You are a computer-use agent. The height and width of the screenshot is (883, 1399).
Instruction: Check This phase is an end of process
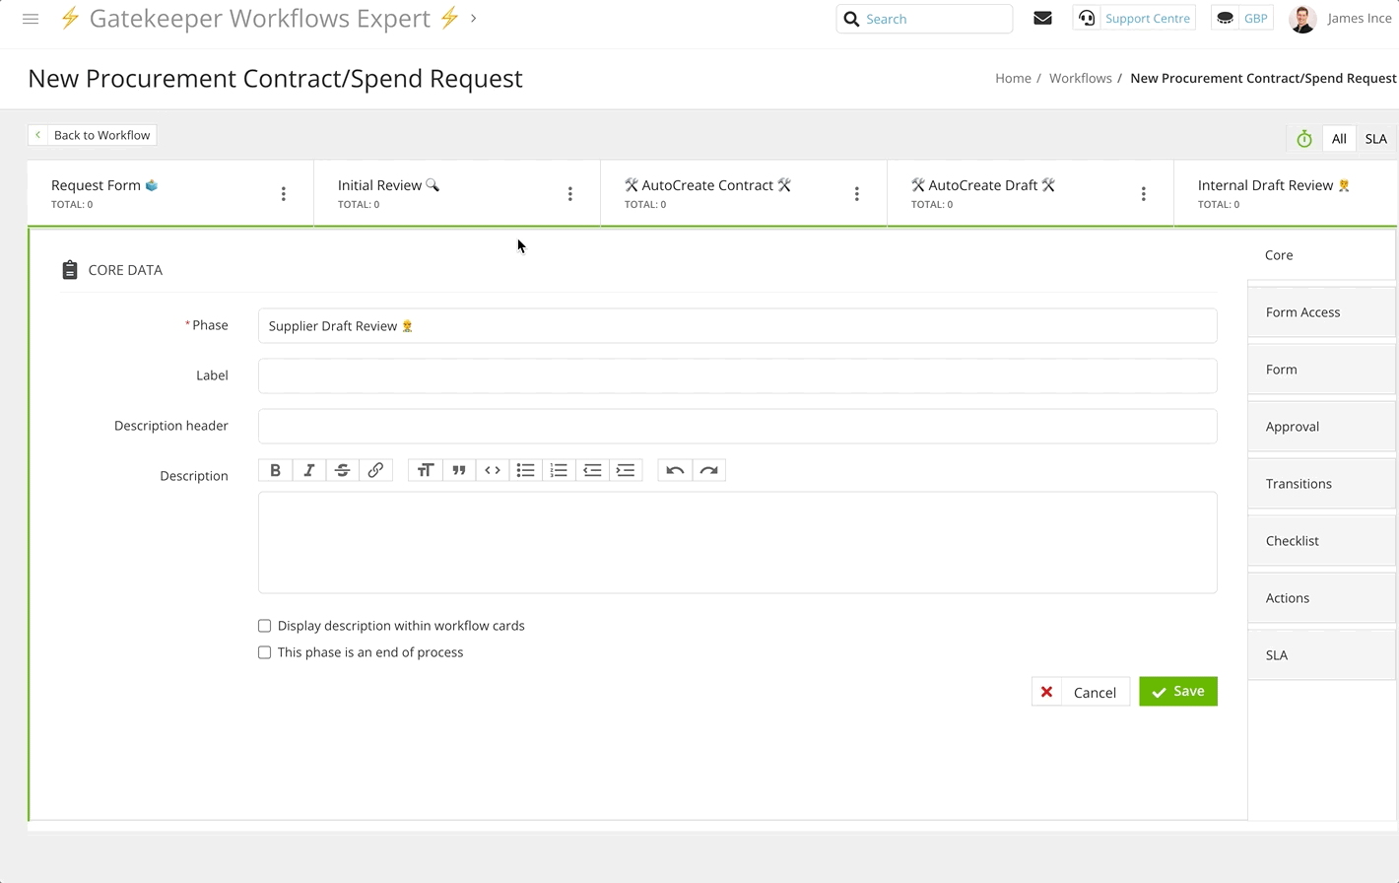coord(264,652)
